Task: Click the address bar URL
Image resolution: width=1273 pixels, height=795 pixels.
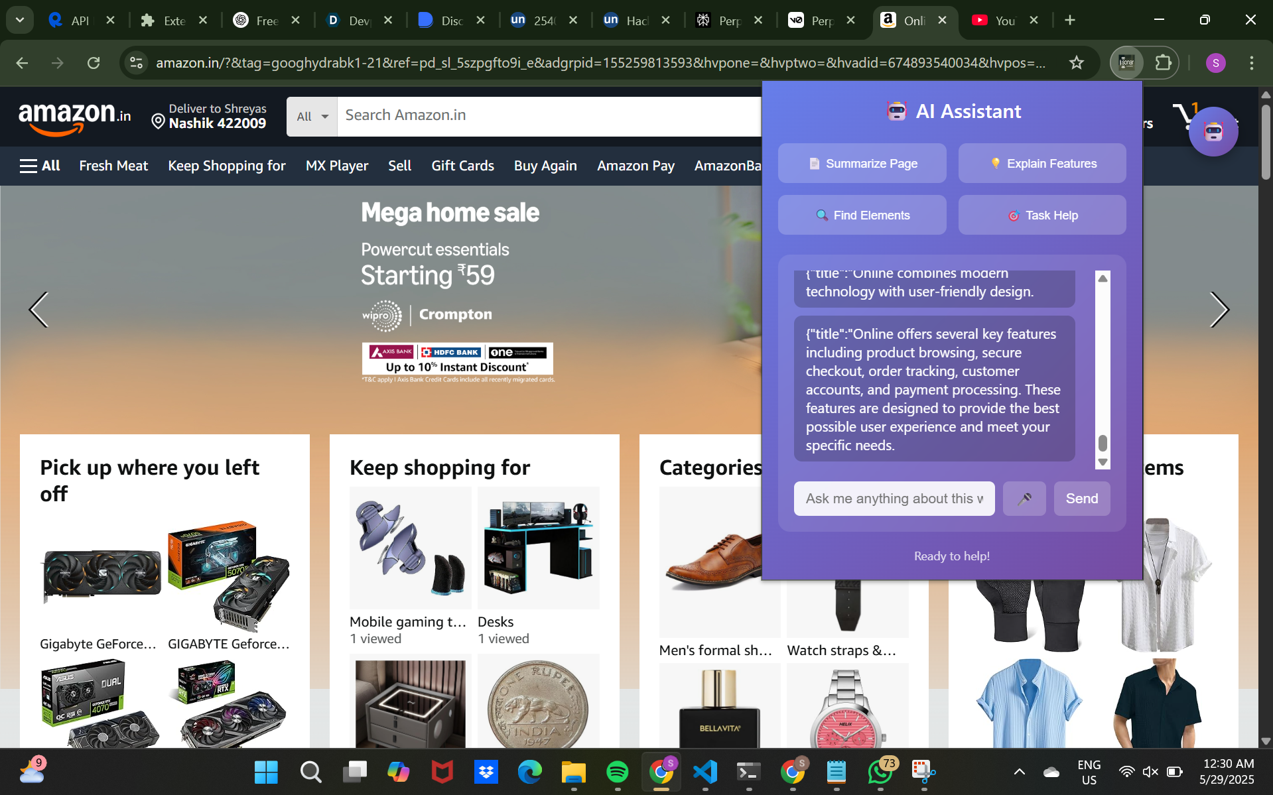Action: tap(600, 63)
